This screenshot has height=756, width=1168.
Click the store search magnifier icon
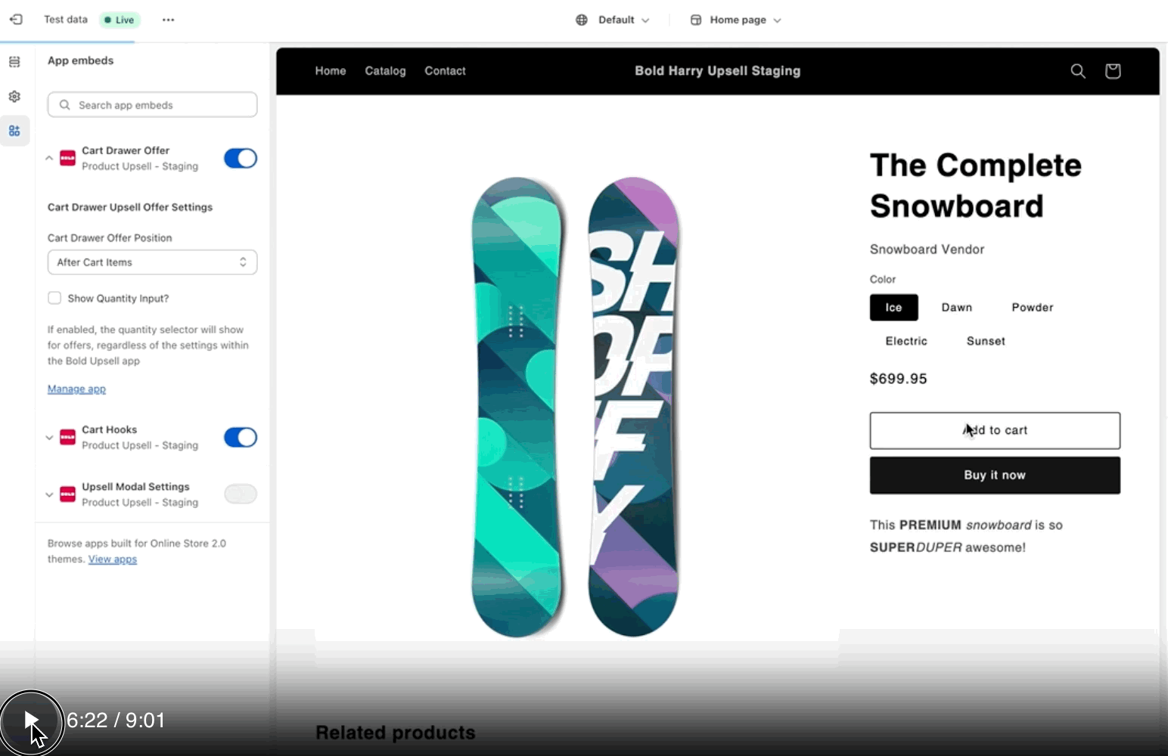[1078, 71]
